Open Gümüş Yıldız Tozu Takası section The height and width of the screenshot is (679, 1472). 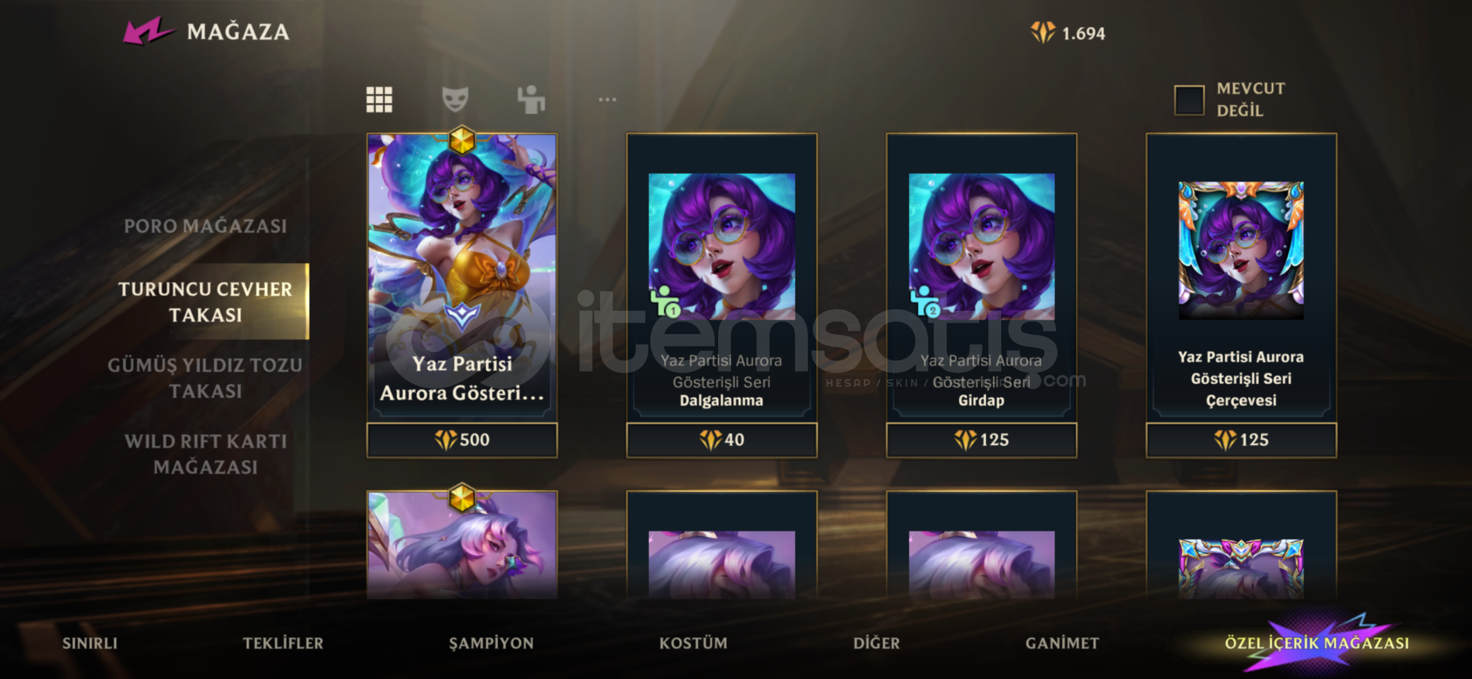(x=206, y=378)
